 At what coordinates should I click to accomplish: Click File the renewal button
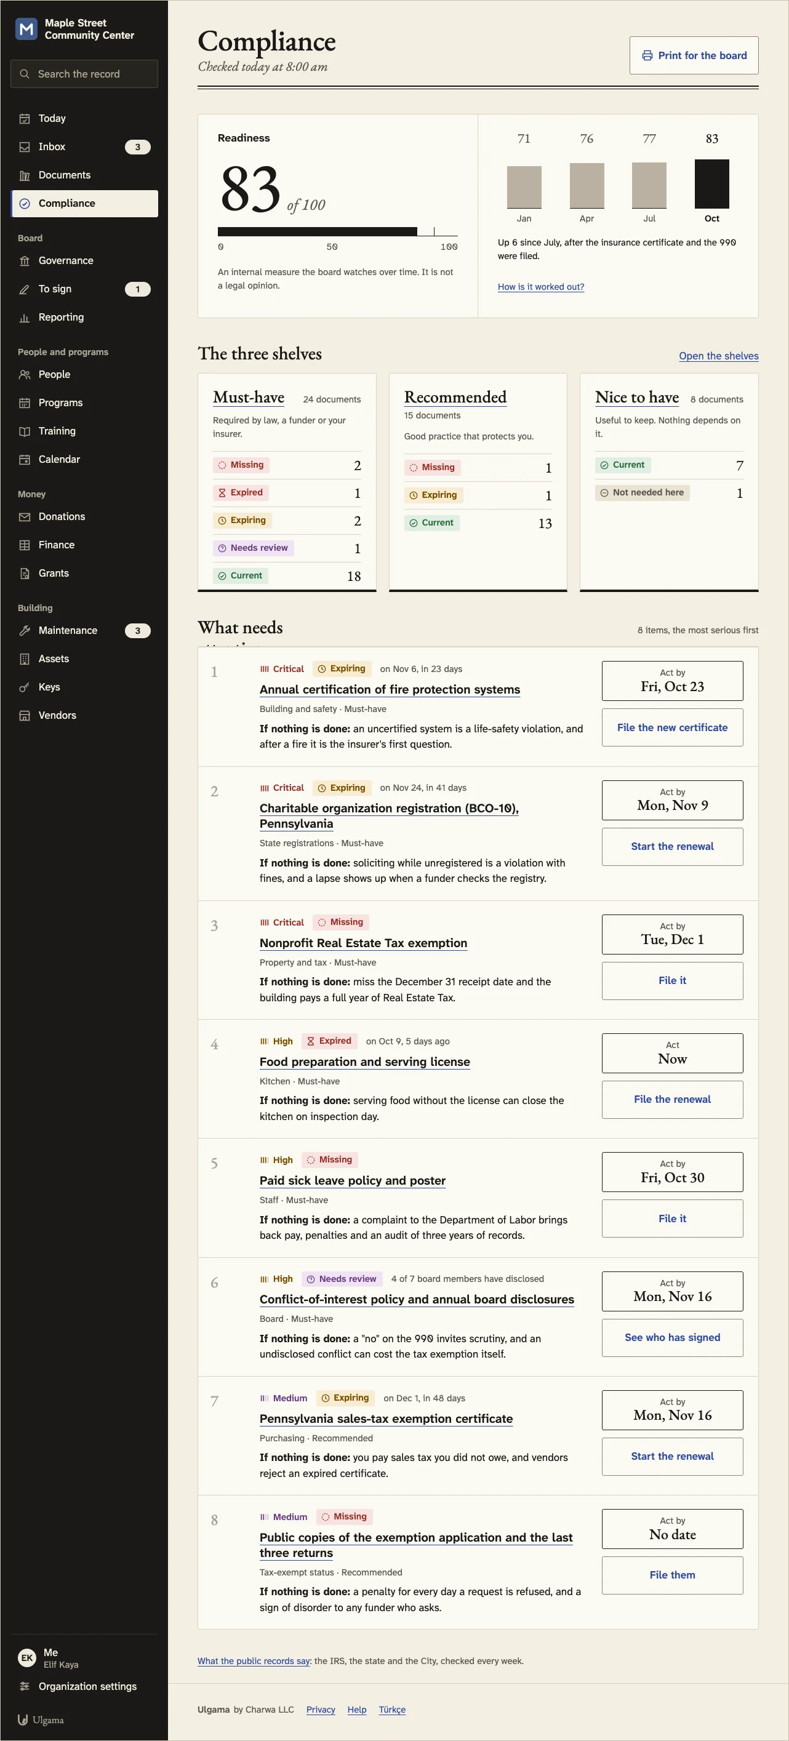pyautogui.click(x=672, y=1100)
